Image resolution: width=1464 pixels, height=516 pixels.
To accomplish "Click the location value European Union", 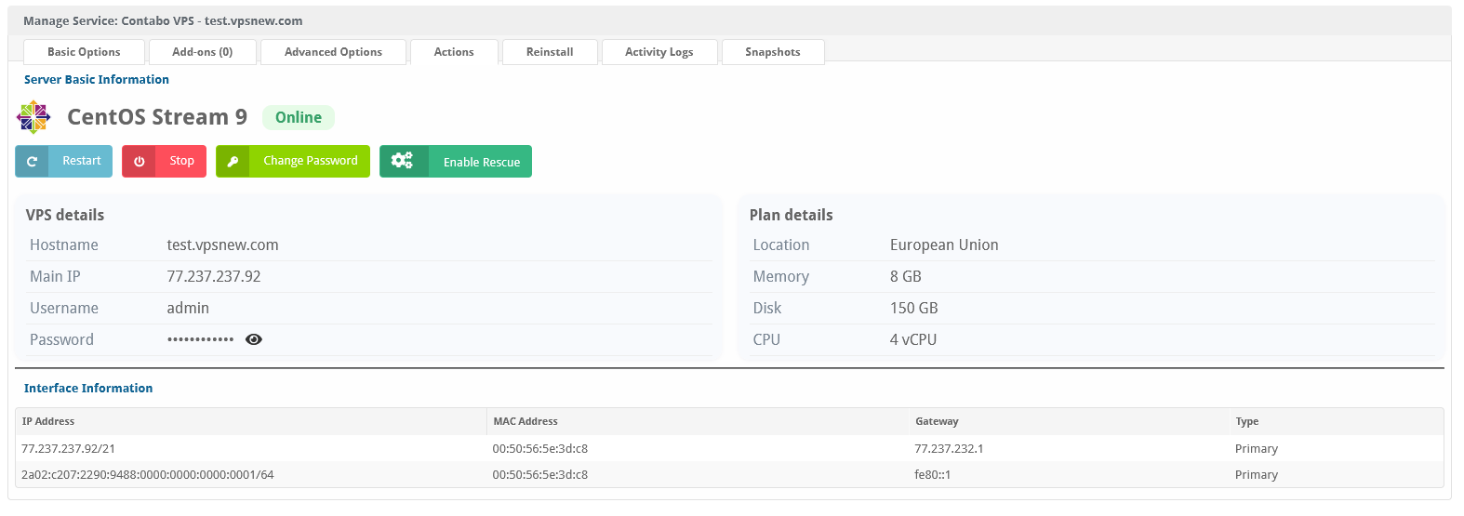I will click(944, 245).
